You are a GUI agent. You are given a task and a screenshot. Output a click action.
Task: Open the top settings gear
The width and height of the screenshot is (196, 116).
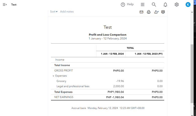coord(177,5)
